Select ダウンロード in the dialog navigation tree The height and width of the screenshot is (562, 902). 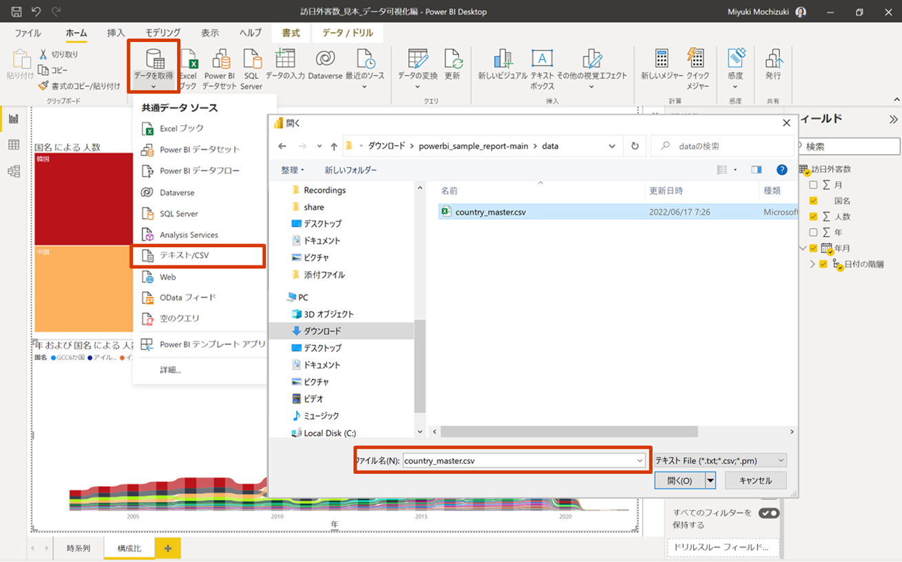[322, 331]
